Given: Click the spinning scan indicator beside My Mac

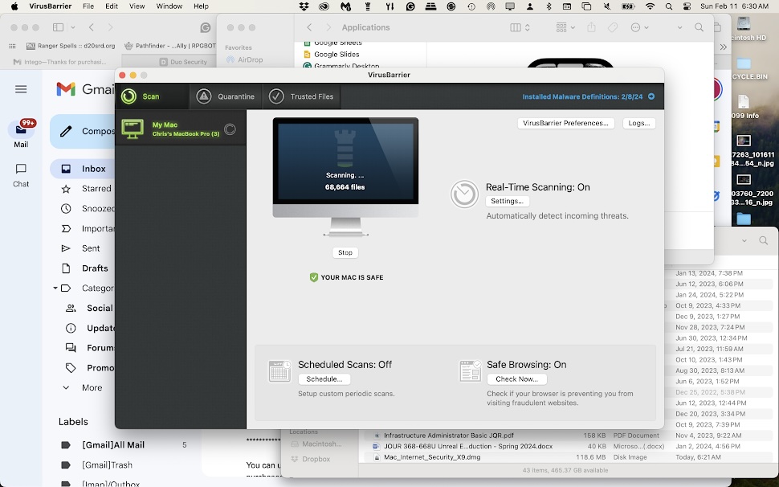Looking at the screenshot, I should (230, 129).
